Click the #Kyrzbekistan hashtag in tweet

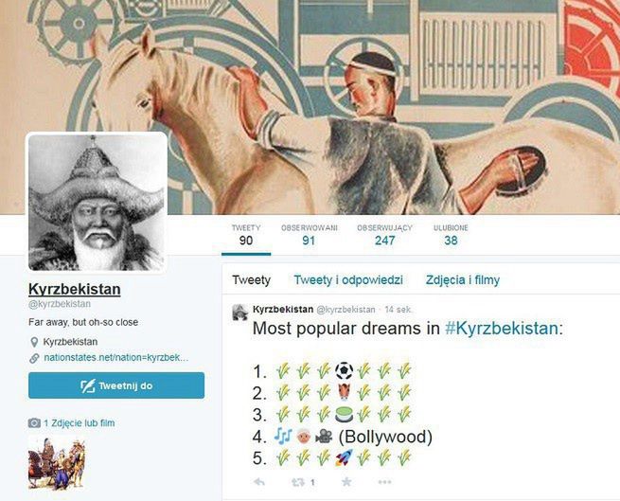(x=502, y=329)
